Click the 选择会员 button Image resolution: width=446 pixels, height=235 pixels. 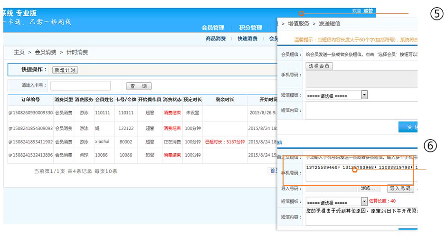click(319, 66)
